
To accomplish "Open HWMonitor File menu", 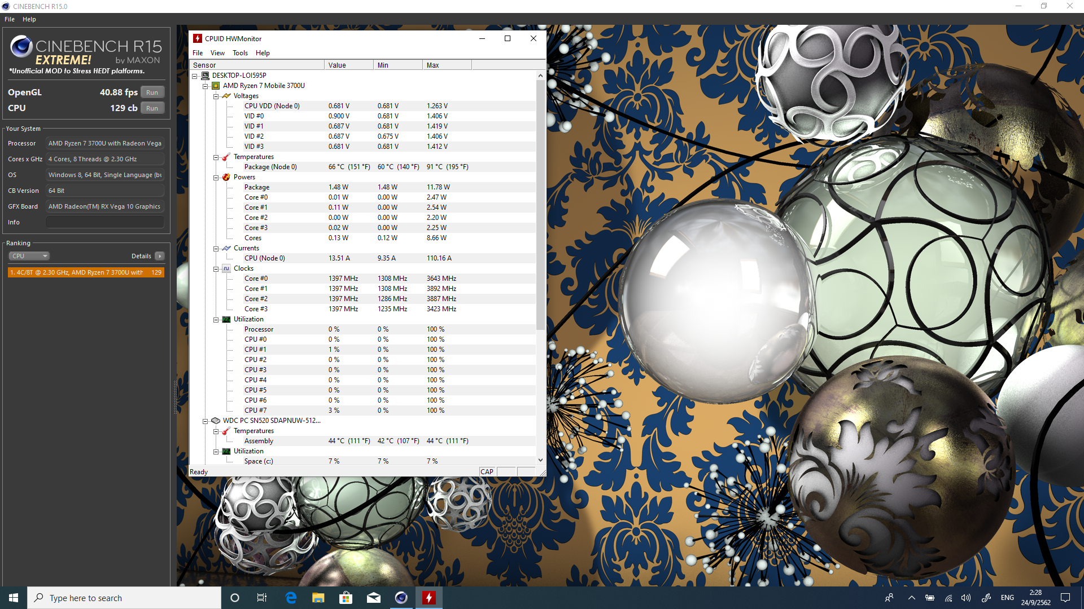I will pos(198,53).
